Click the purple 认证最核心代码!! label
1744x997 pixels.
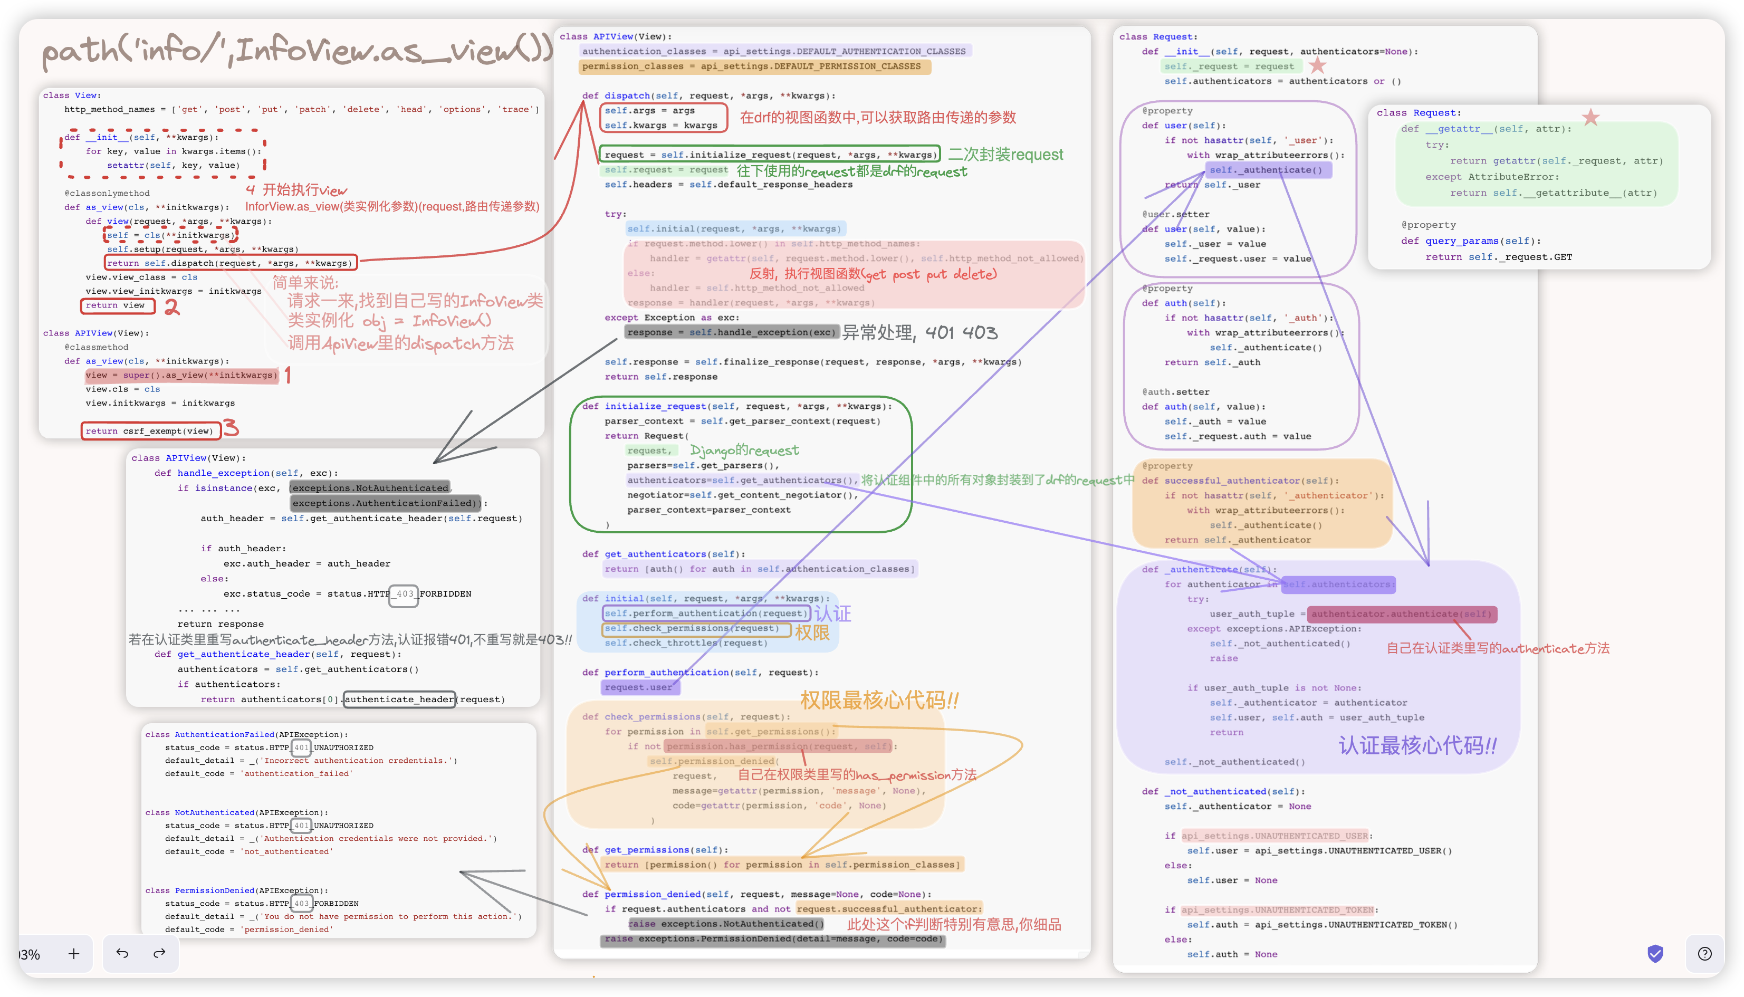tap(1417, 745)
